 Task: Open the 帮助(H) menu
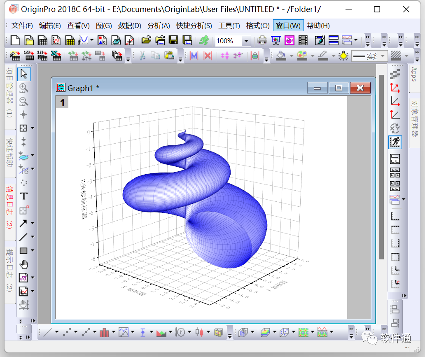[318, 26]
